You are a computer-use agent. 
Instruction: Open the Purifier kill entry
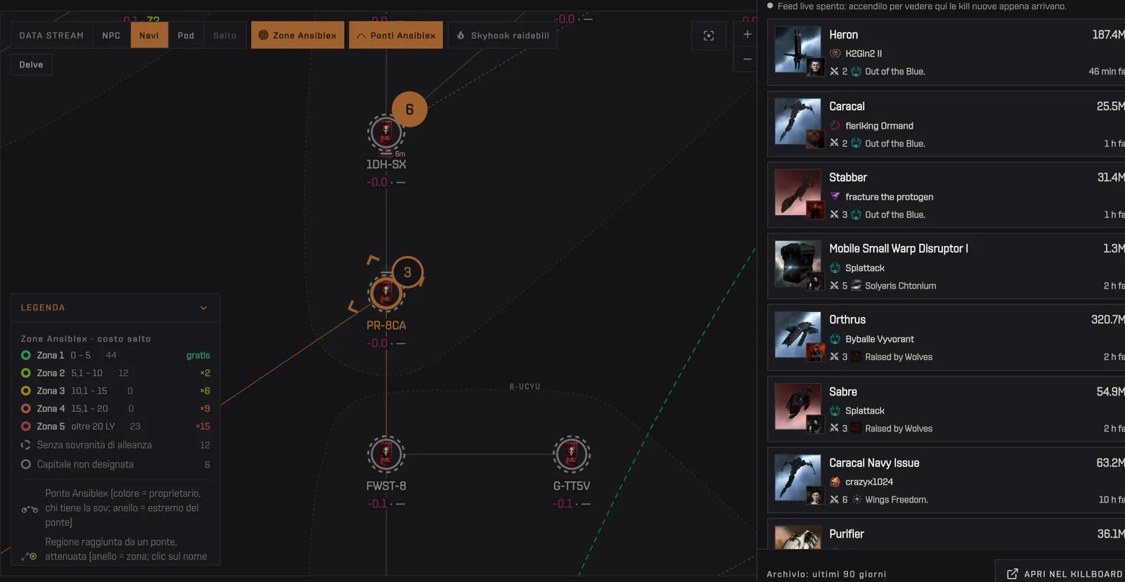(x=946, y=535)
